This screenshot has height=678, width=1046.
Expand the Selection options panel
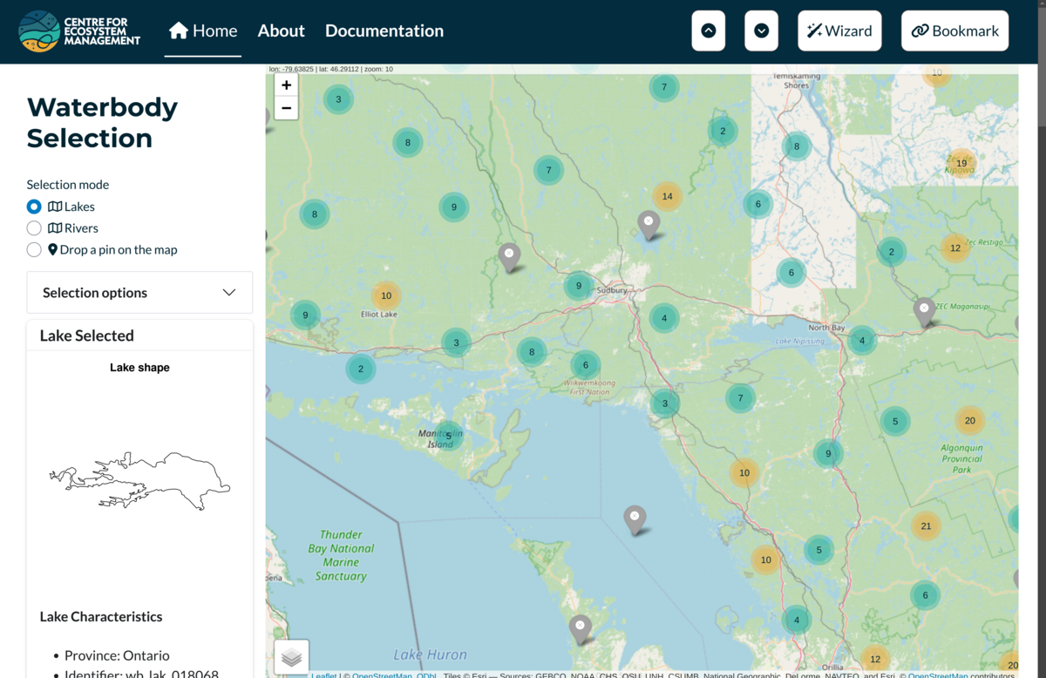[x=139, y=293]
